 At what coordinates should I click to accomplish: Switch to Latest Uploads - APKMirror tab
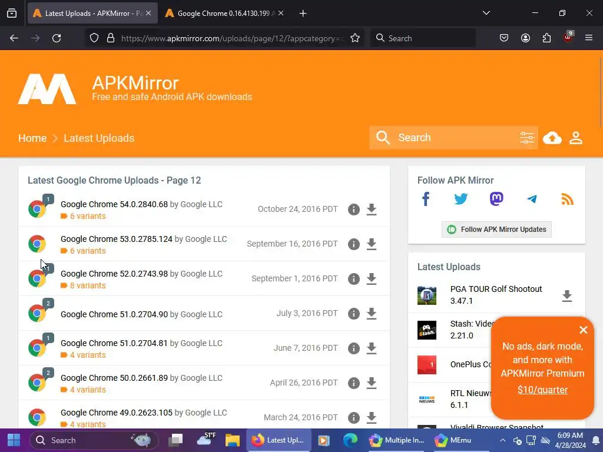[92, 13]
